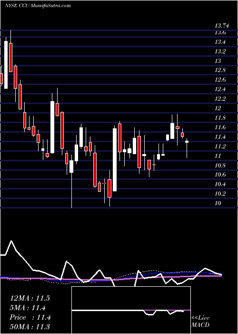Click the 13.4 price axis label
This screenshot has height=334, width=238.
pyautogui.click(x=220, y=42)
